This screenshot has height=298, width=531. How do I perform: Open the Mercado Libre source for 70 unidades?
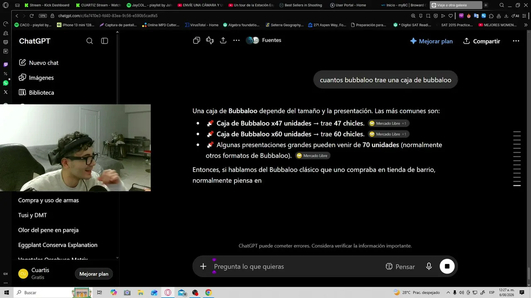[313, 156]
